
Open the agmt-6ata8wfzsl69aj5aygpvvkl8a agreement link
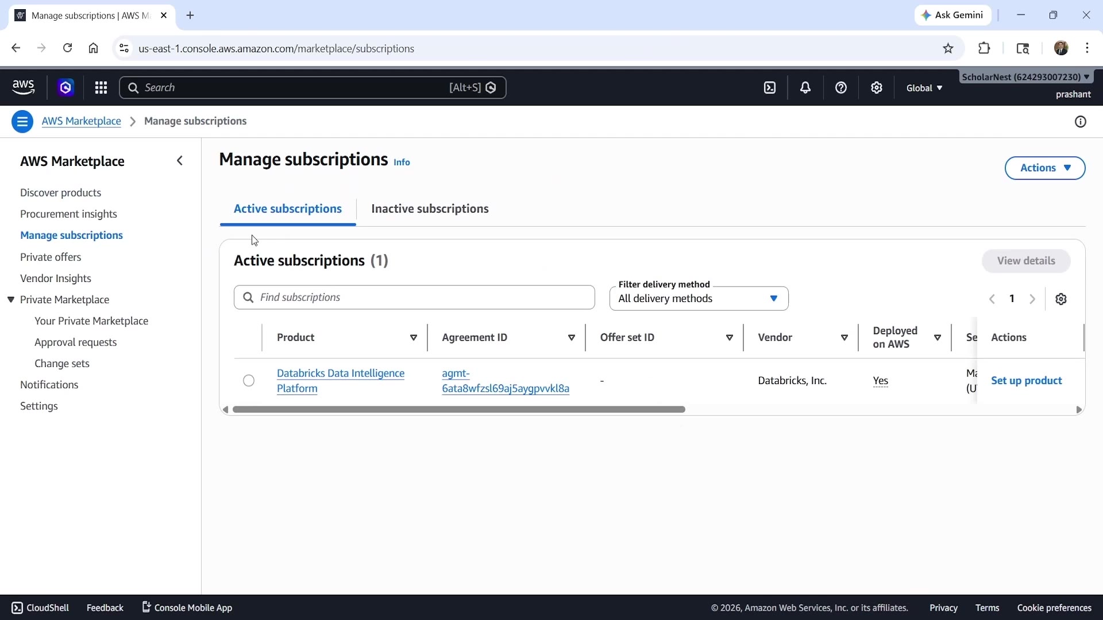pyautogui.click(x=506, y=381)
